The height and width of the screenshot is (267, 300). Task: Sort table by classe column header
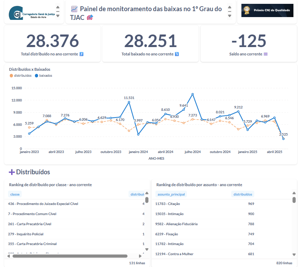point(15,194)
